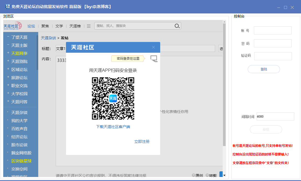The height and width of the screenshot is (181, 301).
Task: Click the scroll-up arrow of the browse area
Action: (x=224, y=22)
